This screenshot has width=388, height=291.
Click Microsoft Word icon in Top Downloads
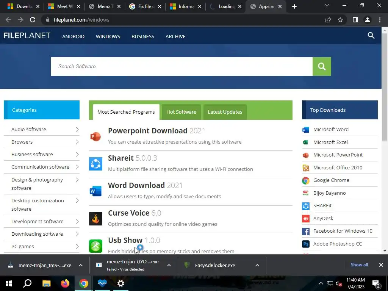(306, 130)
